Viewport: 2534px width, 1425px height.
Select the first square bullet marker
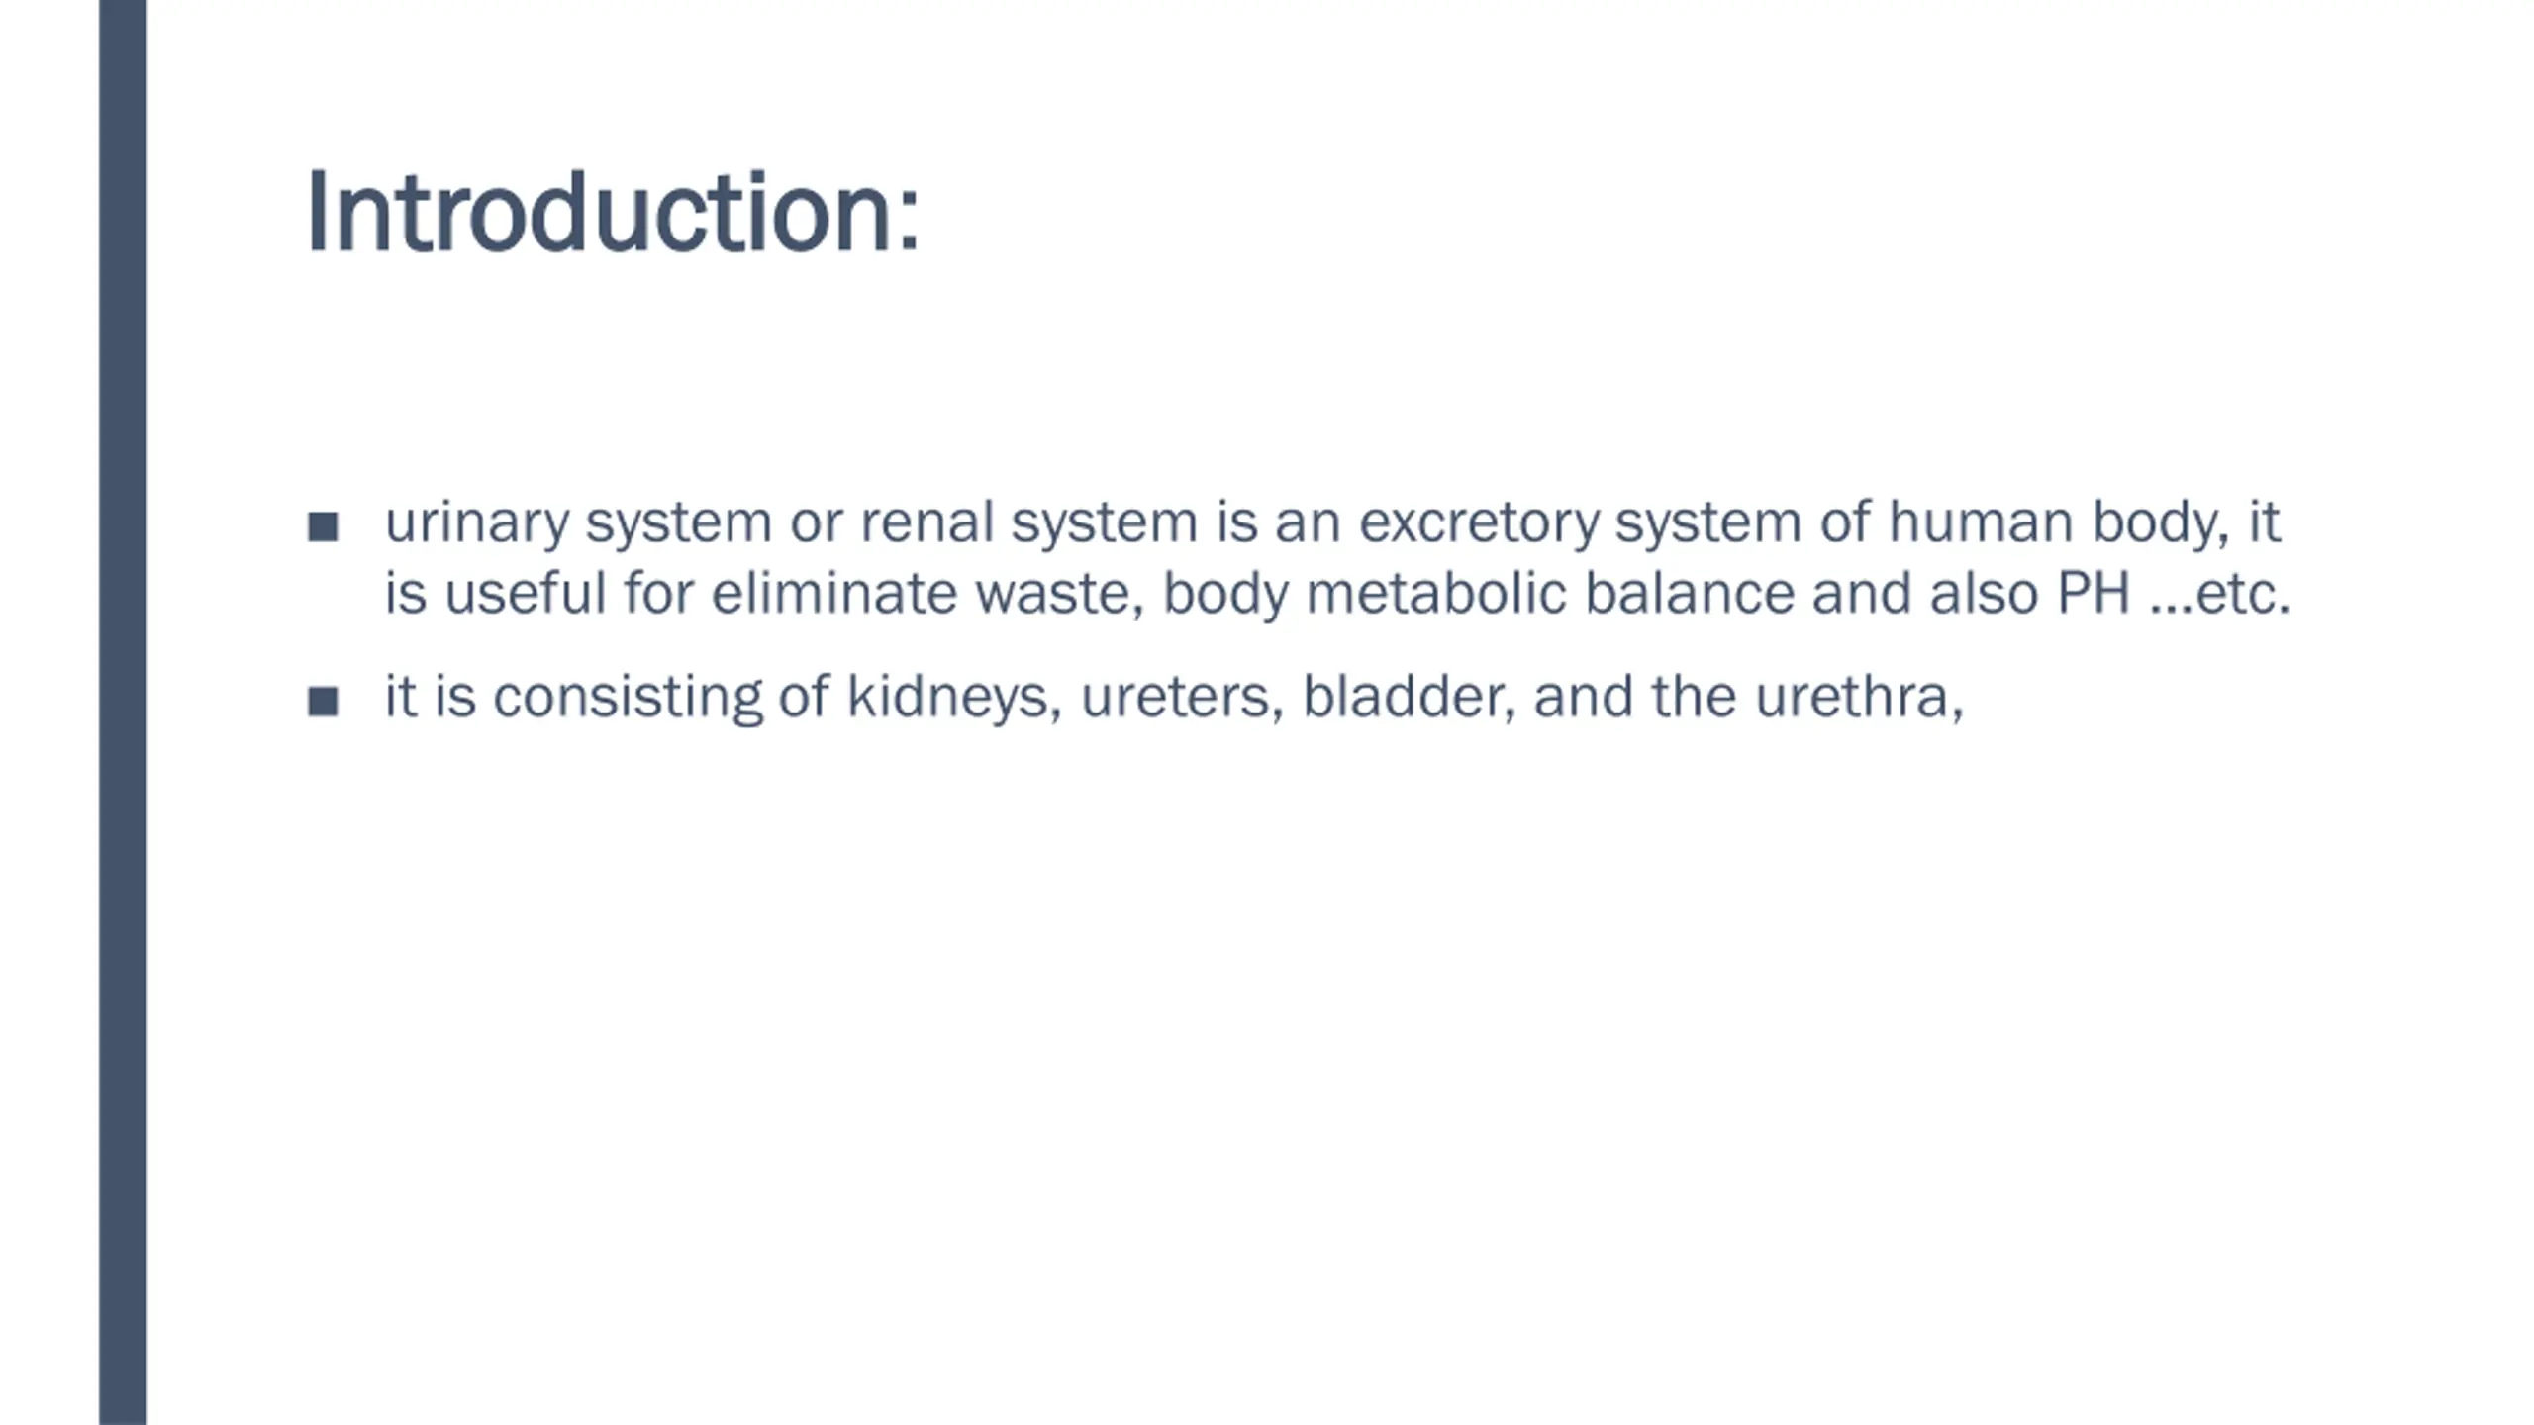323,525
